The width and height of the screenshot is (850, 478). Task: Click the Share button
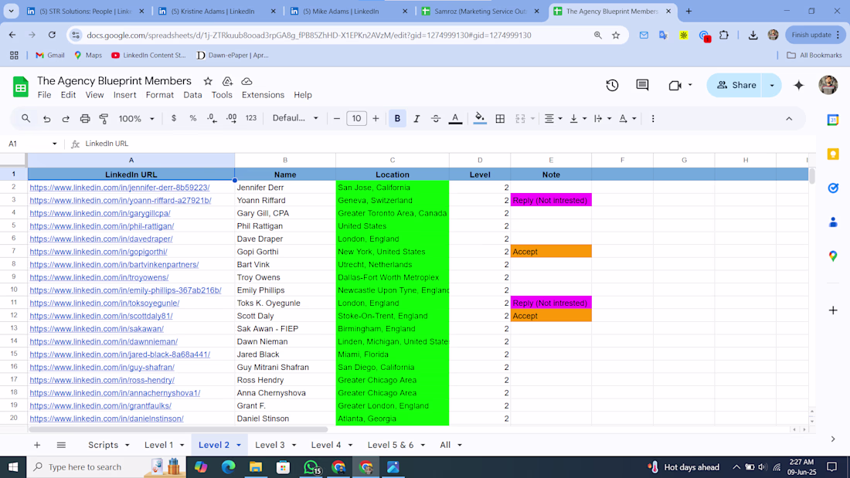tap(736, 85)
